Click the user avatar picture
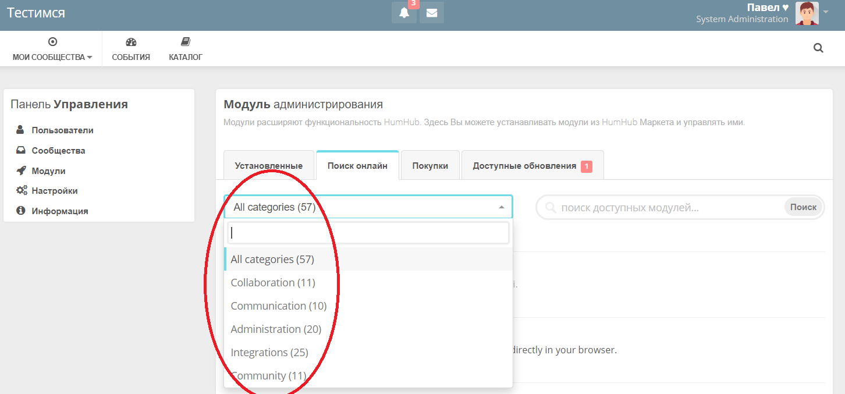 coord(807,13)
